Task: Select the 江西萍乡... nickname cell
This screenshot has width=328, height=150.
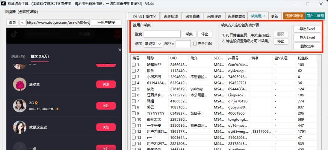Action: [x=157, y=95]
